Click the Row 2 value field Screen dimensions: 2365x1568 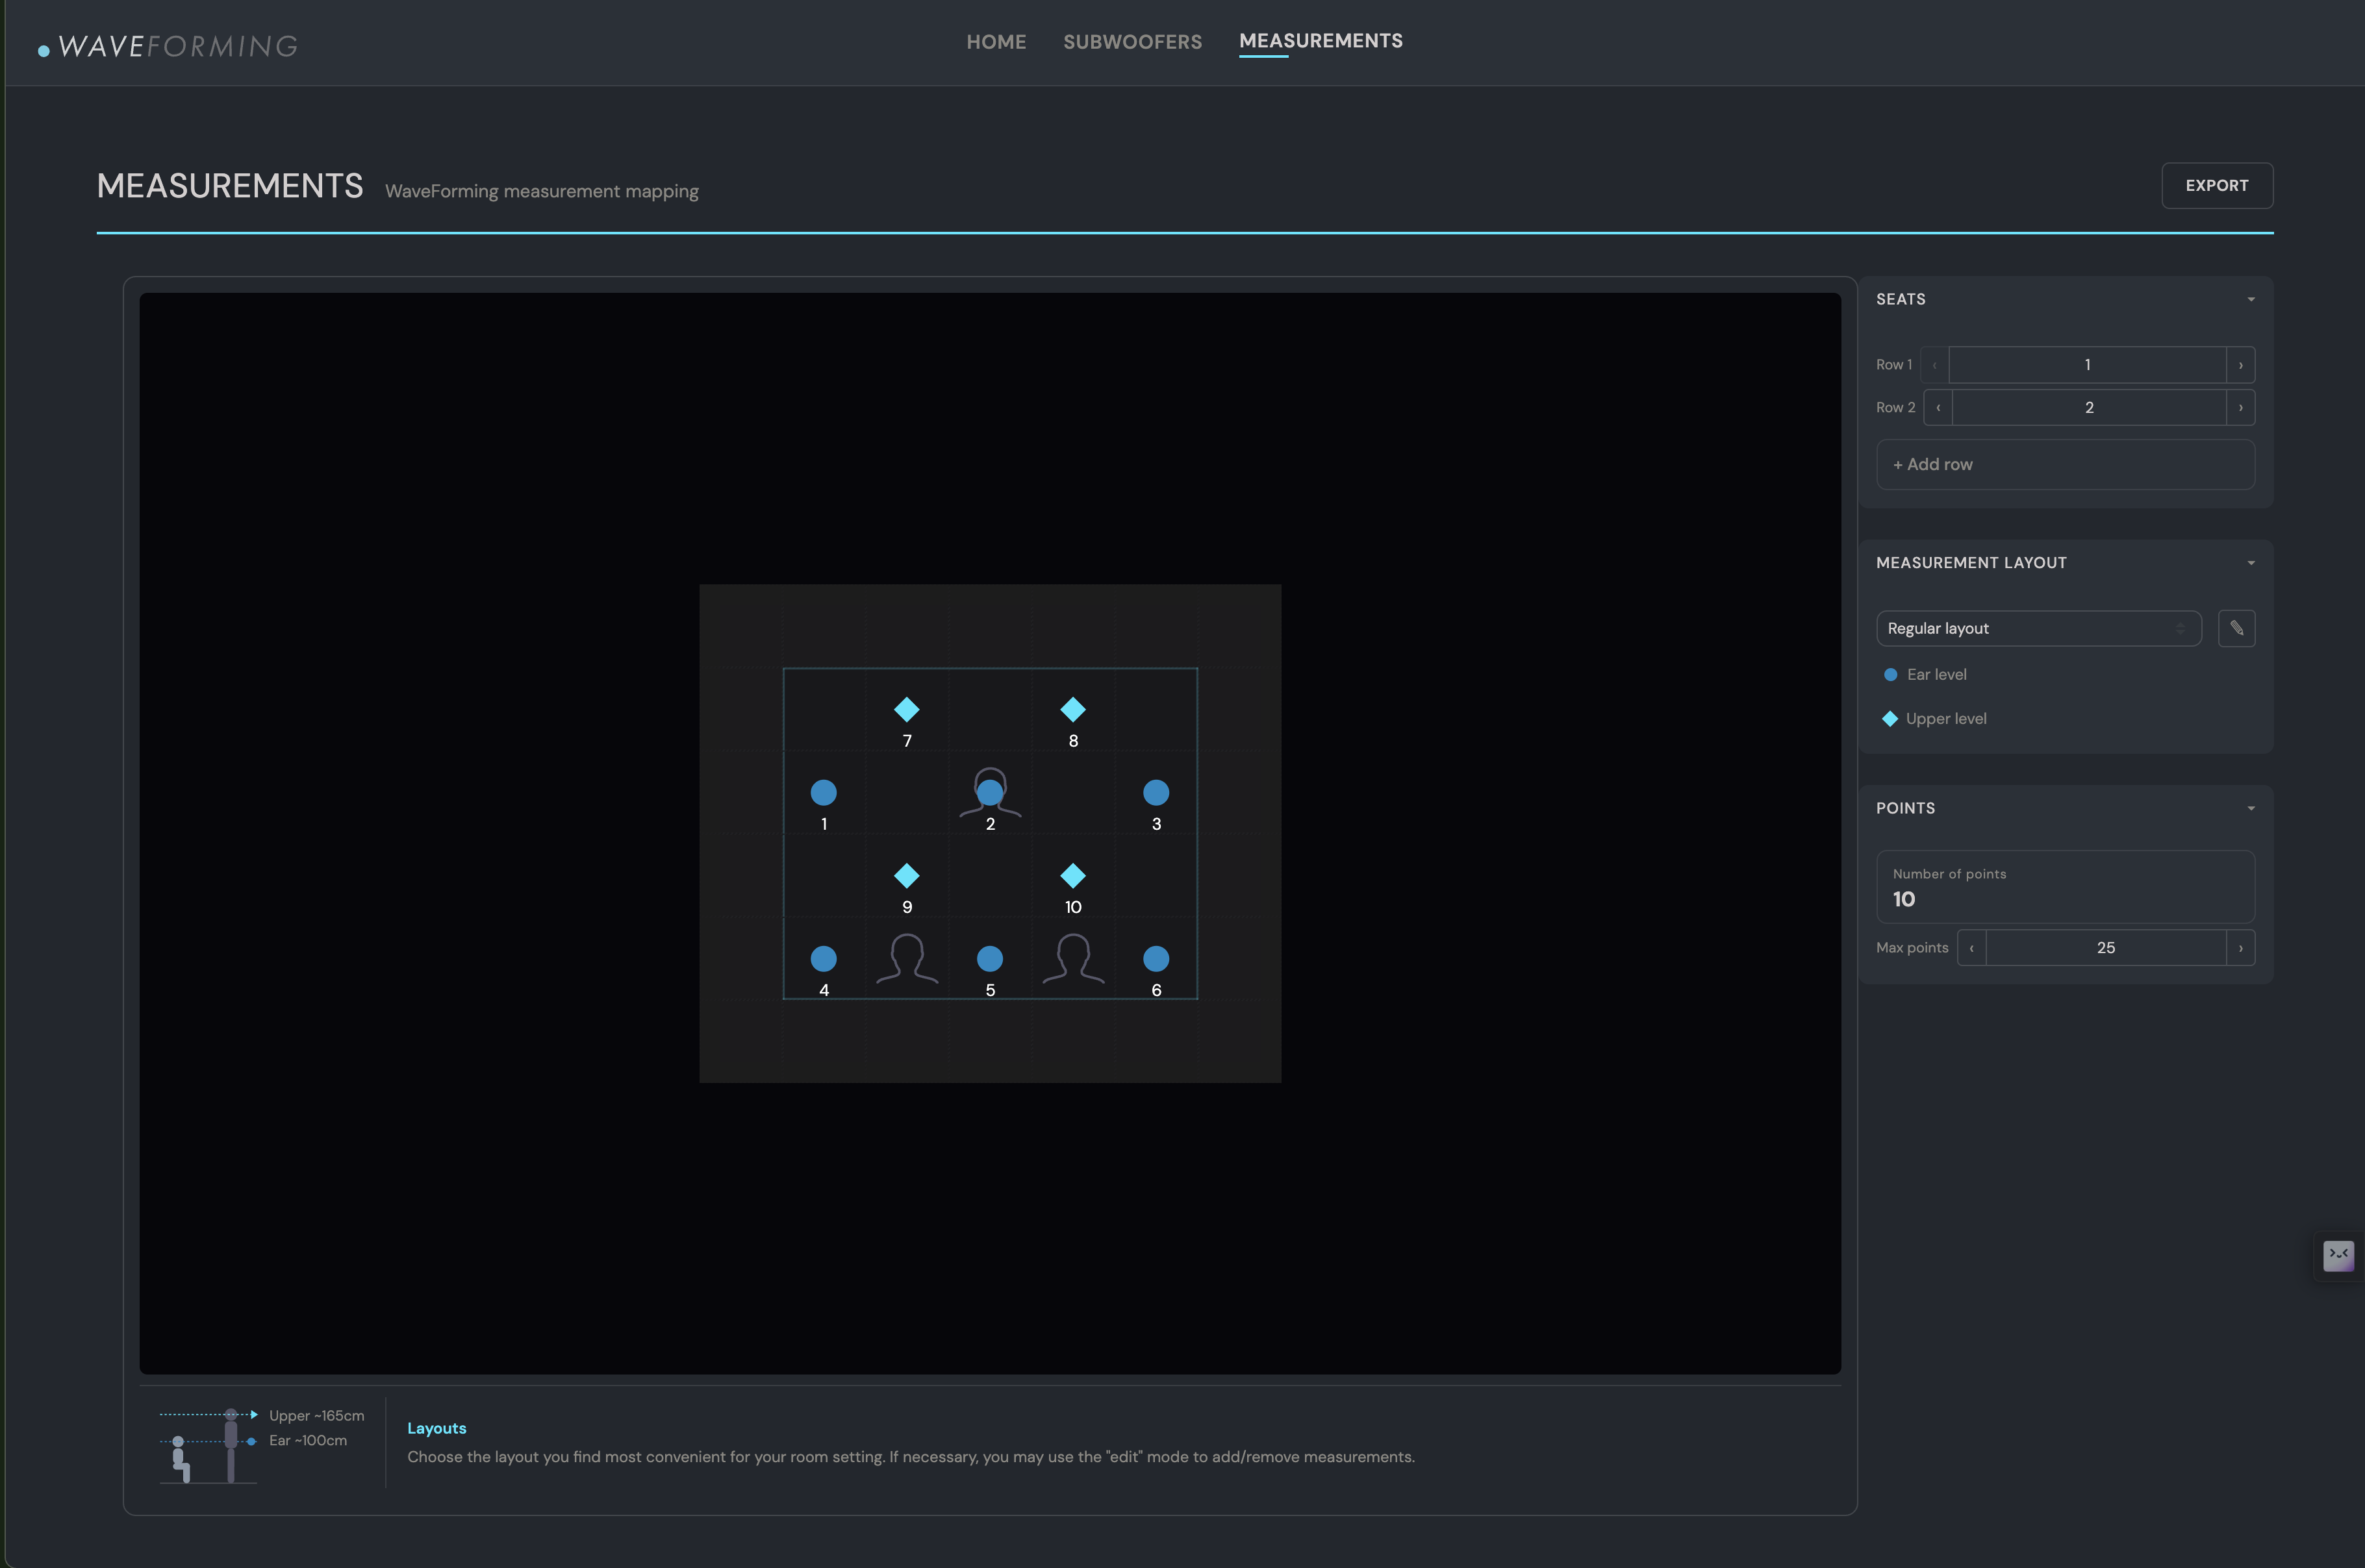(x=2089, y=408)
